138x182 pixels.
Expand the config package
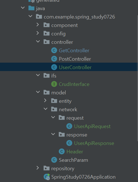point(38,33)
